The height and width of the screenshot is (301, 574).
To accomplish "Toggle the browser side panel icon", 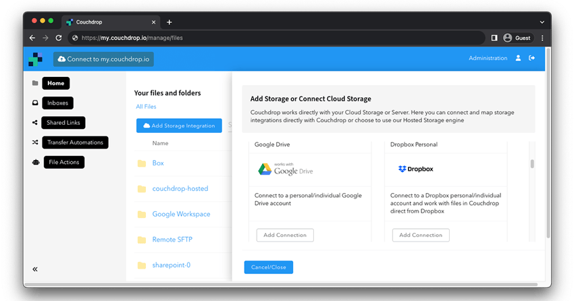I will pos(494,38).
